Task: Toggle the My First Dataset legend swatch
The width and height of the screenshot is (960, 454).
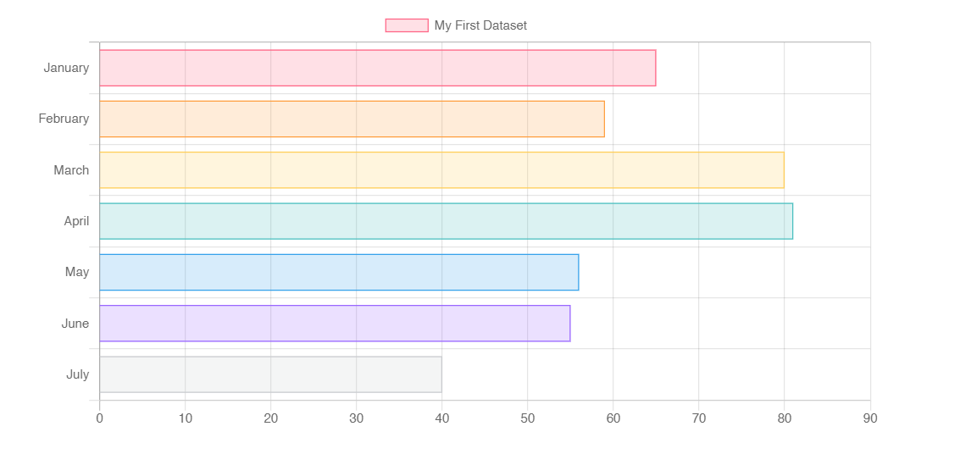Action: point(407,25)
